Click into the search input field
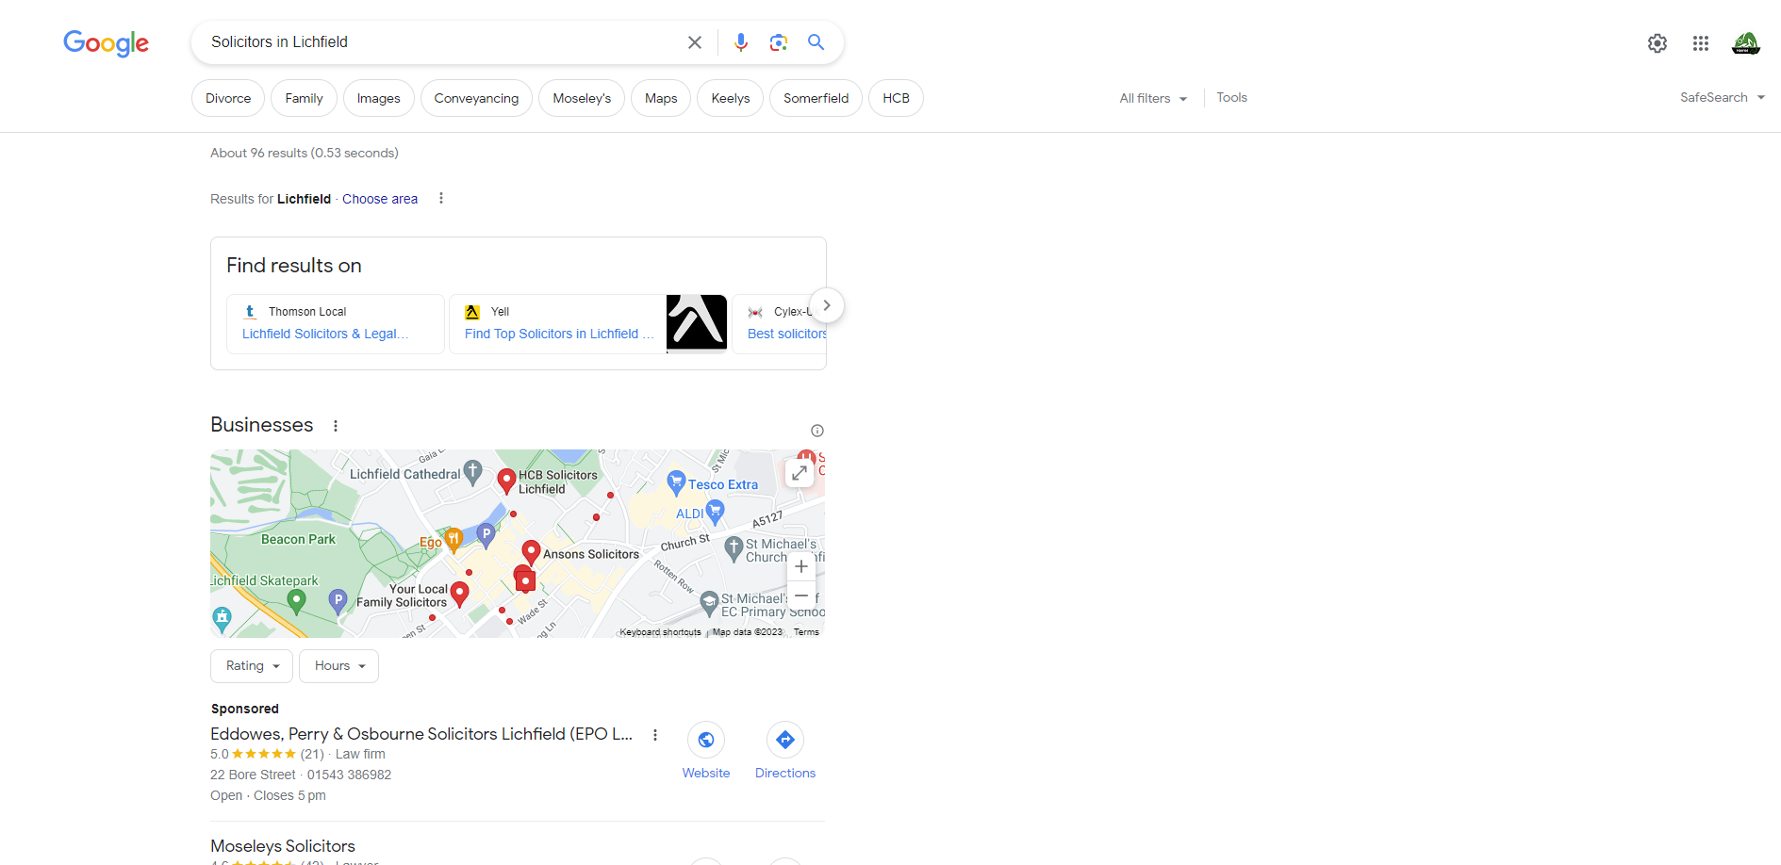The height and width of the screenshot is (865, 1781). 438,42
